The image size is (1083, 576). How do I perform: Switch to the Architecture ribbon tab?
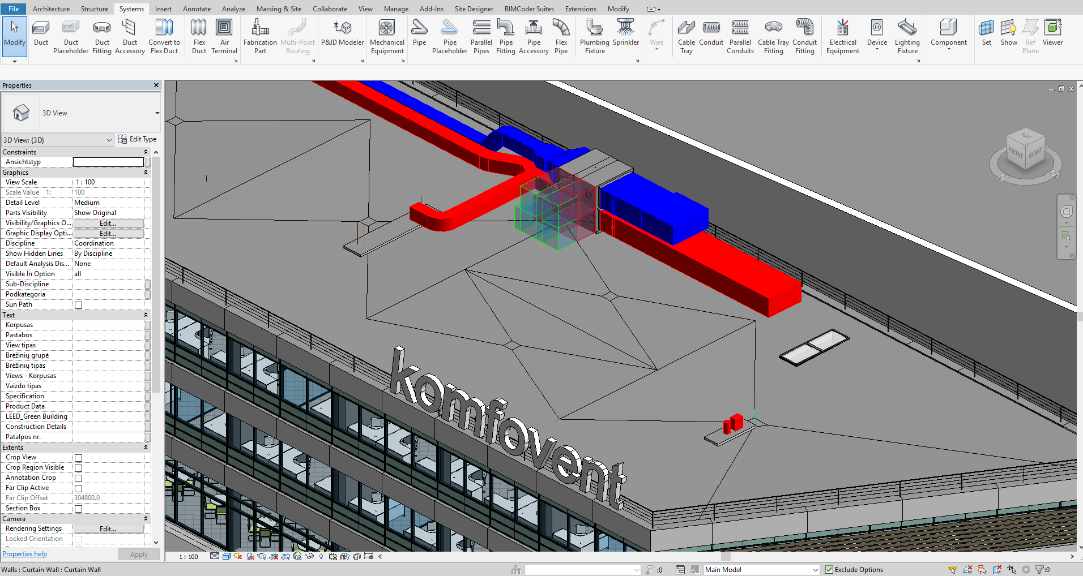point(51,9)
